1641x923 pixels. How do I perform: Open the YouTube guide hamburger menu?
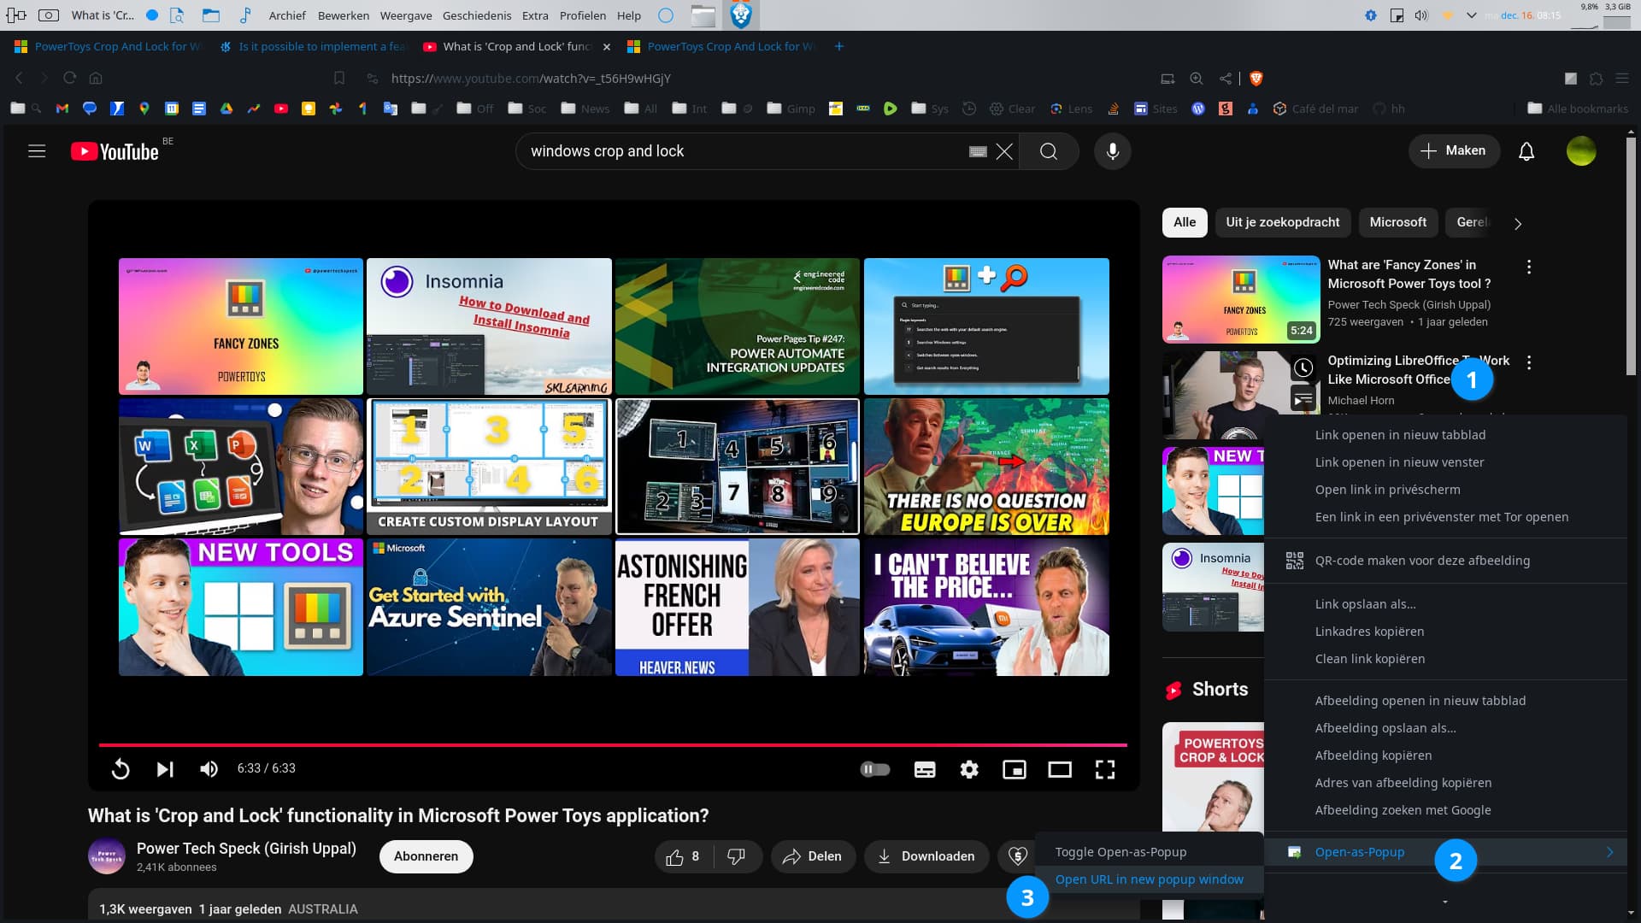point(37,151)
